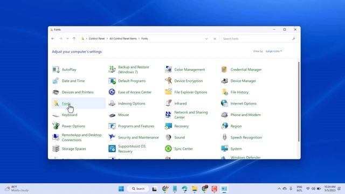Open Programs and Features icon
The height and width of the screenshot is (194, 345).
(112, 126)
